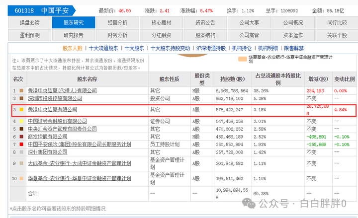
Task: Click the orange swatch for rank 3
Action: coord(21,110)
